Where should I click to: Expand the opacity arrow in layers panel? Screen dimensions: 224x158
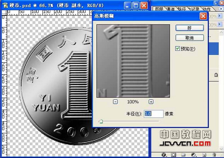[x=220, y=16]
